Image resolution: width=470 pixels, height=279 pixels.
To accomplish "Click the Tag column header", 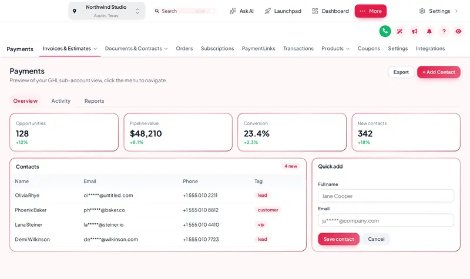I will tap(258, 181).
